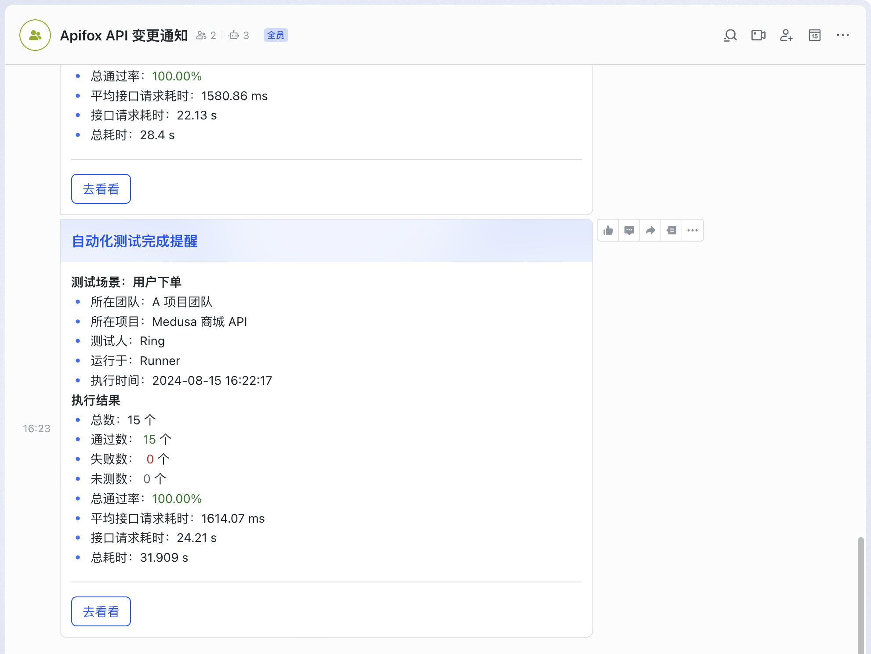
Task: Open search in the chat
Action: click(730, 35)
